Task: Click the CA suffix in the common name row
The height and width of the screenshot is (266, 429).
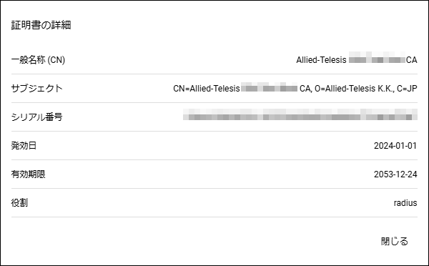Action: (x=412, y=59)
